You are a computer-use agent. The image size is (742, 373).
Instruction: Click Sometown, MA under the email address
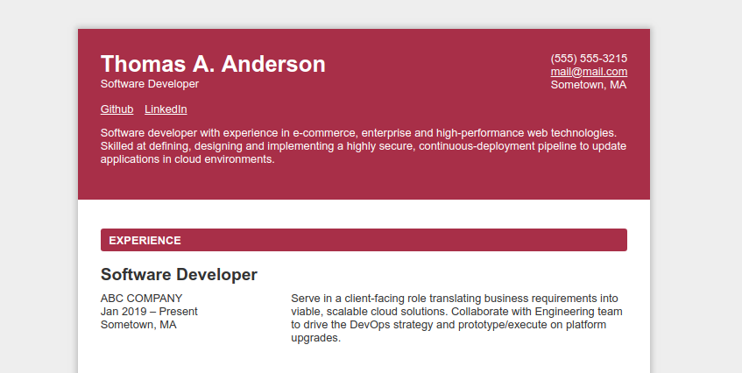click(x=589, y=85)
